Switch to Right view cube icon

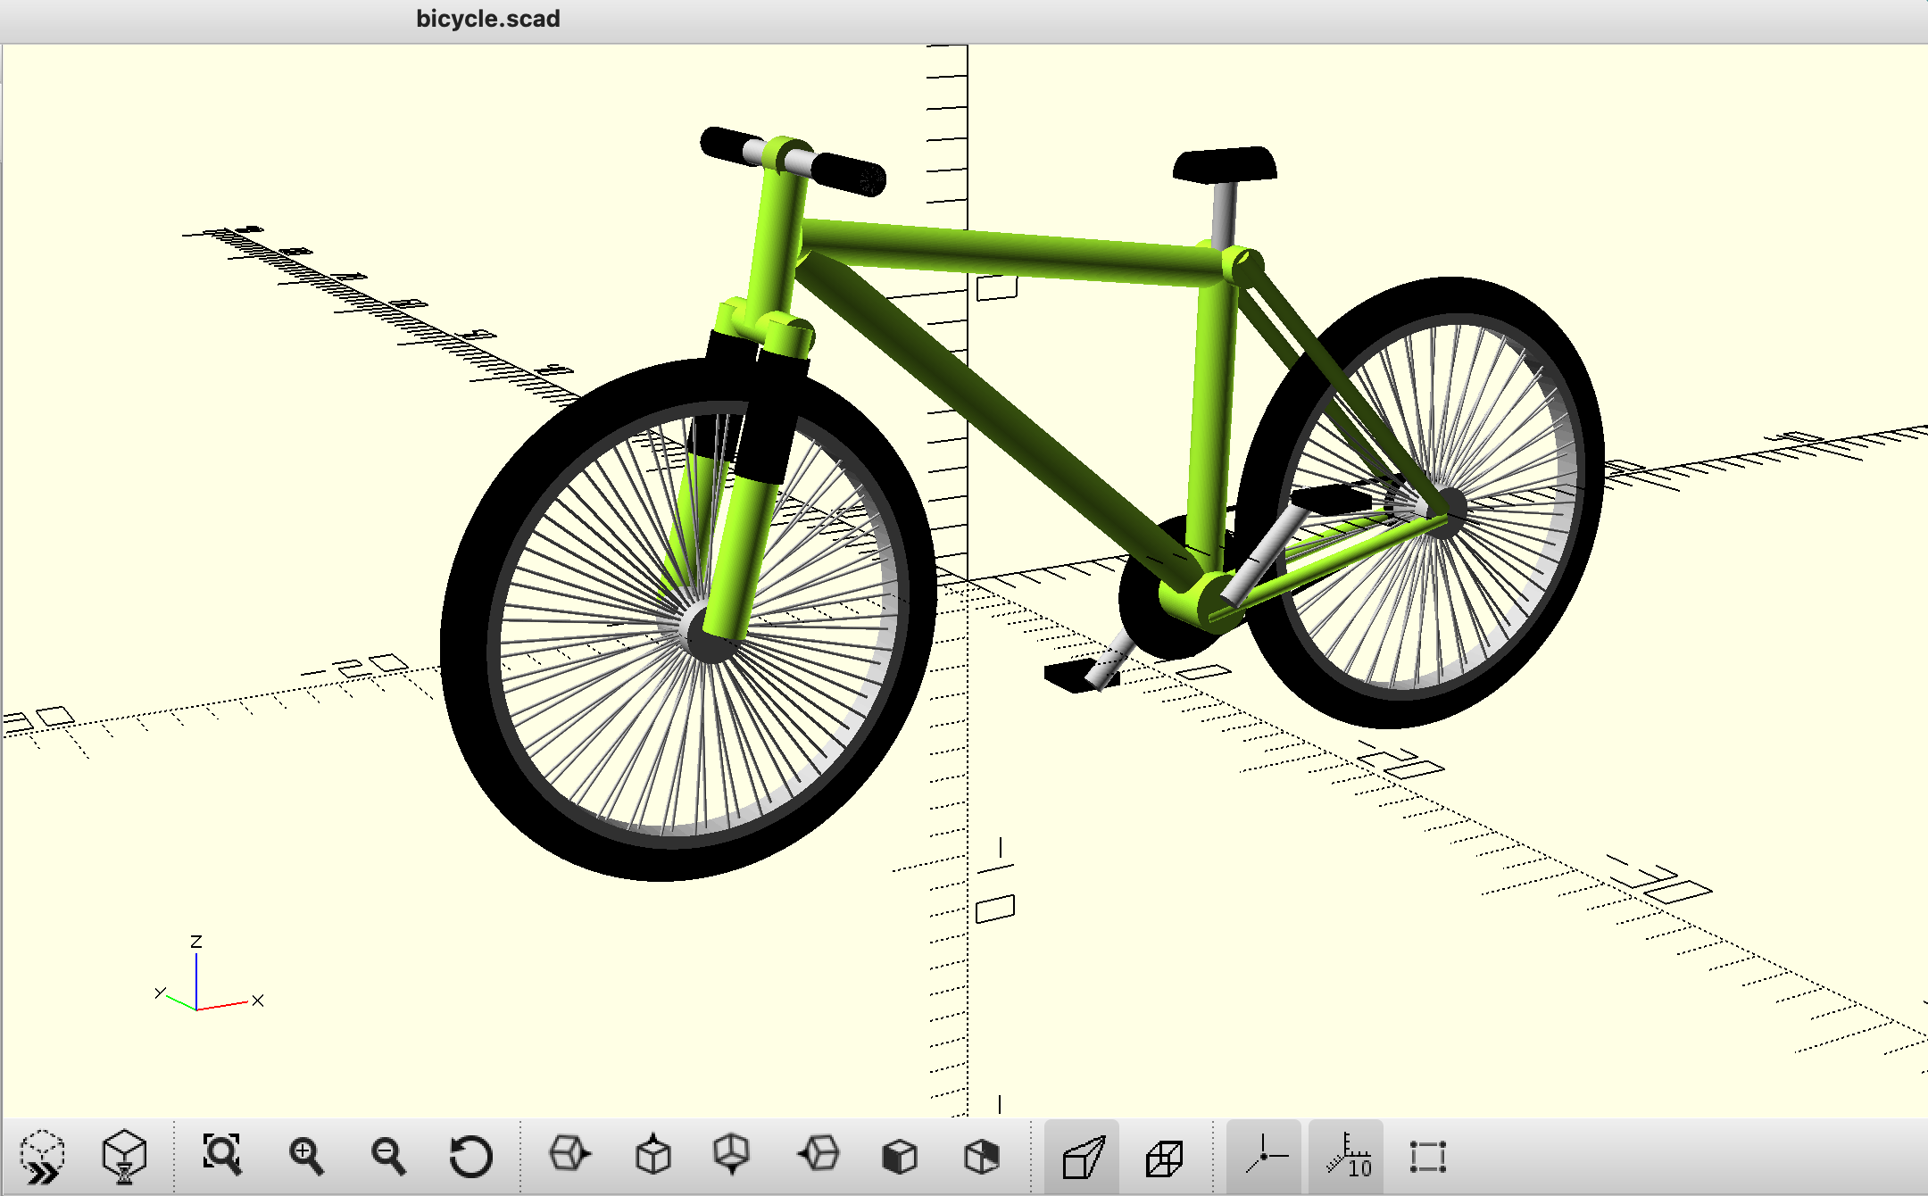click(569, 1155)
